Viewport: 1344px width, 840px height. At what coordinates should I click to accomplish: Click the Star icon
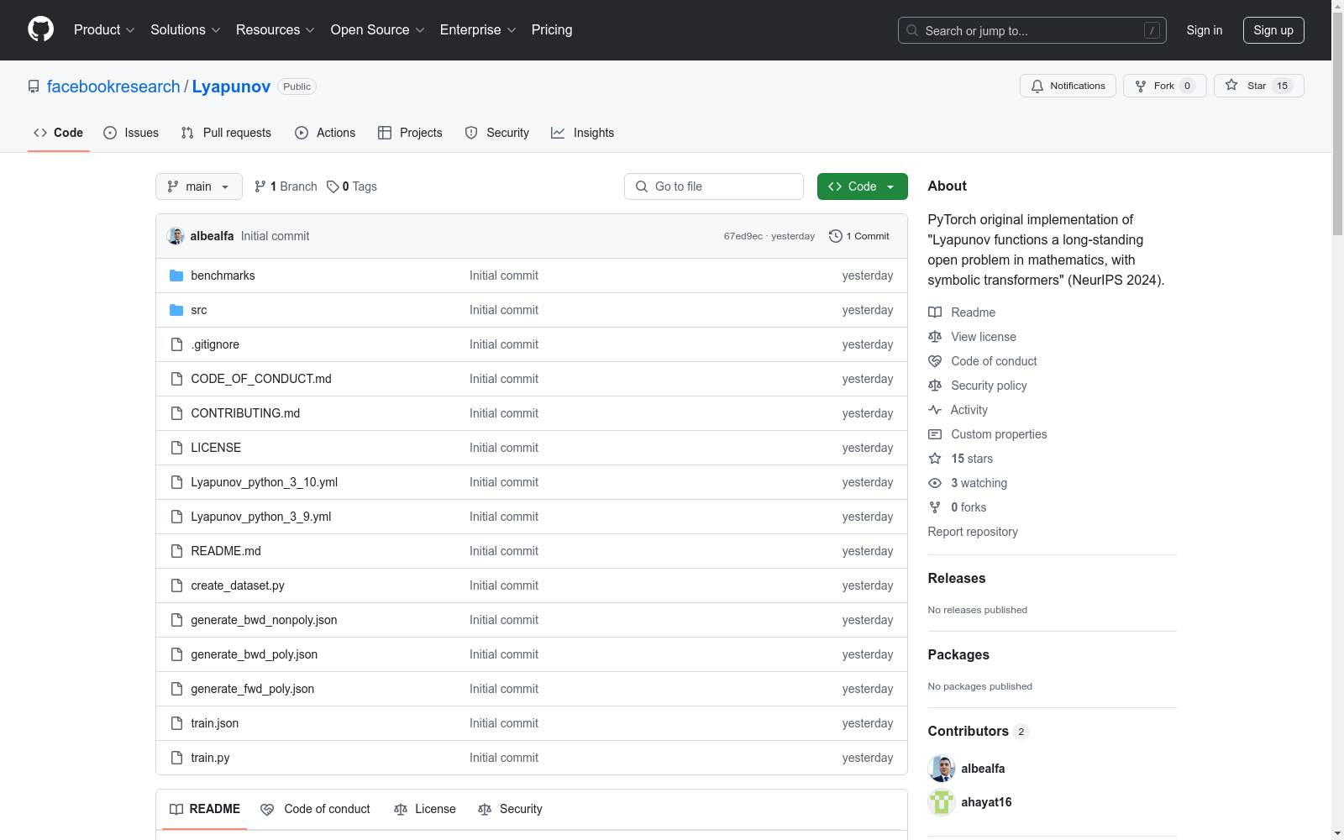1231,85
